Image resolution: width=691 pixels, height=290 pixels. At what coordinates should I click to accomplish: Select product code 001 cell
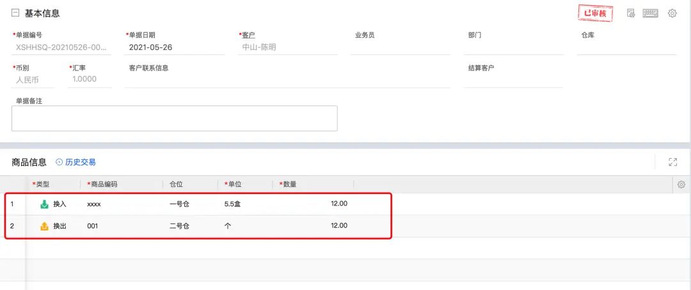(x=93, y=226)
